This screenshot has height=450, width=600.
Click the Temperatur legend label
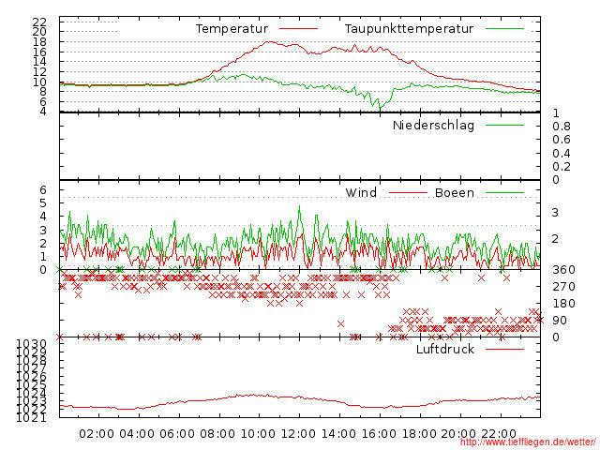[232, 29]
